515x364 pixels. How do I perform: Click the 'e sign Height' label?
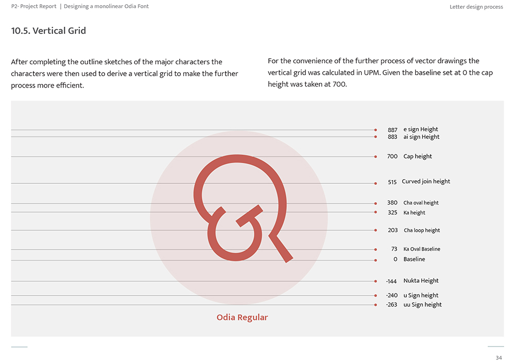tap(421, 129)
